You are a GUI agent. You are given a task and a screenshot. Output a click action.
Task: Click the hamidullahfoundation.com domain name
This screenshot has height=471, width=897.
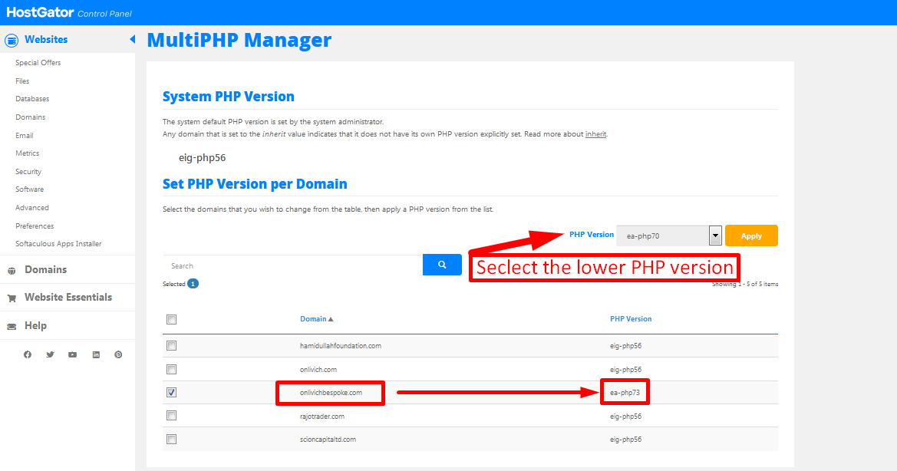tap(341, 346)
